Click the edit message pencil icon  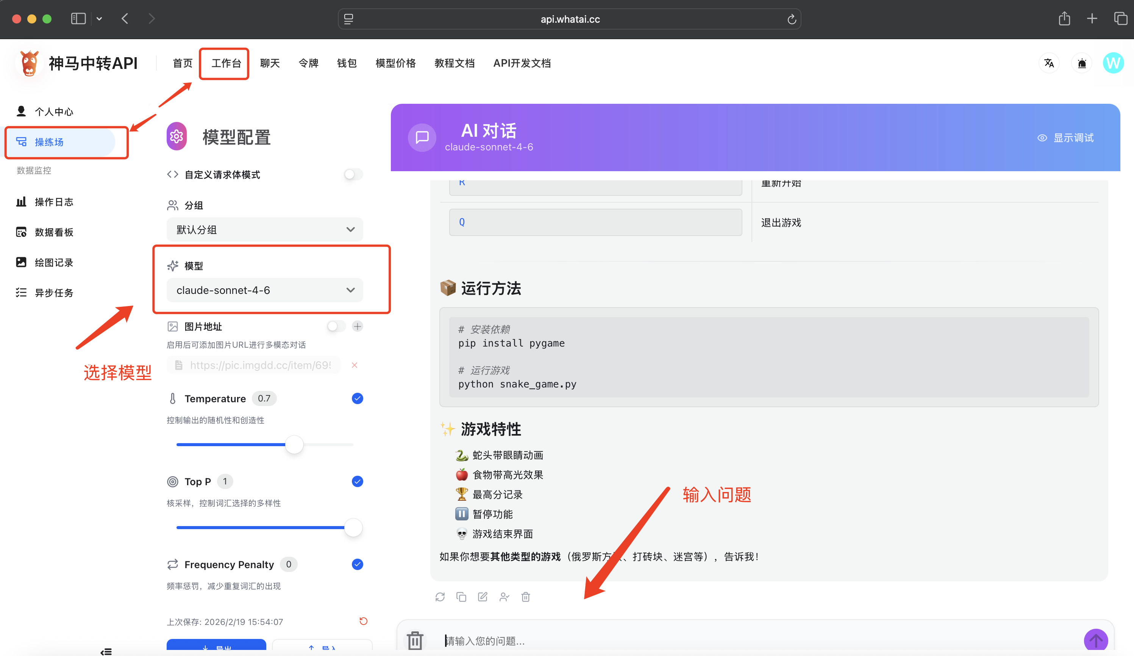pyautogui.click(x=483, y=597)
